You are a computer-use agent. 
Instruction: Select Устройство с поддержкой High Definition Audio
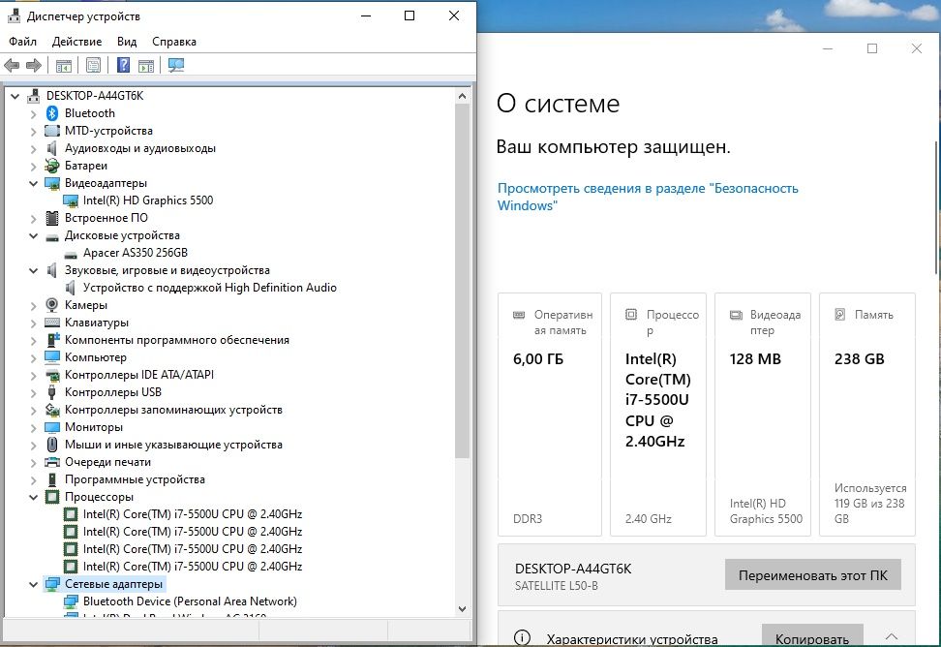[x=209, y=288]
